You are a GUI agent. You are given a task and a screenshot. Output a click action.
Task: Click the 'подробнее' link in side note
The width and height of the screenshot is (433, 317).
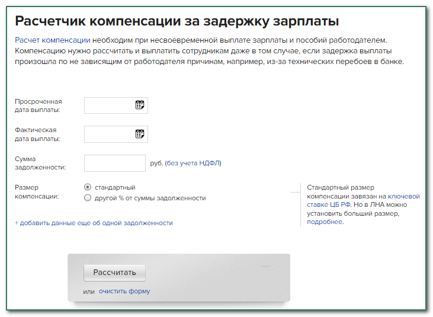coord(325,222)
